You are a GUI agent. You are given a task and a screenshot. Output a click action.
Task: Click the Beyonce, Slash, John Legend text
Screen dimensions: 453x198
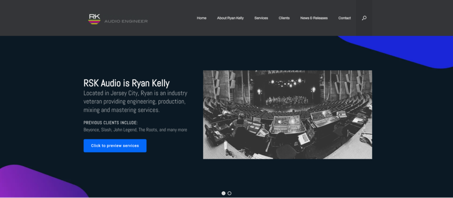(135, 130)
